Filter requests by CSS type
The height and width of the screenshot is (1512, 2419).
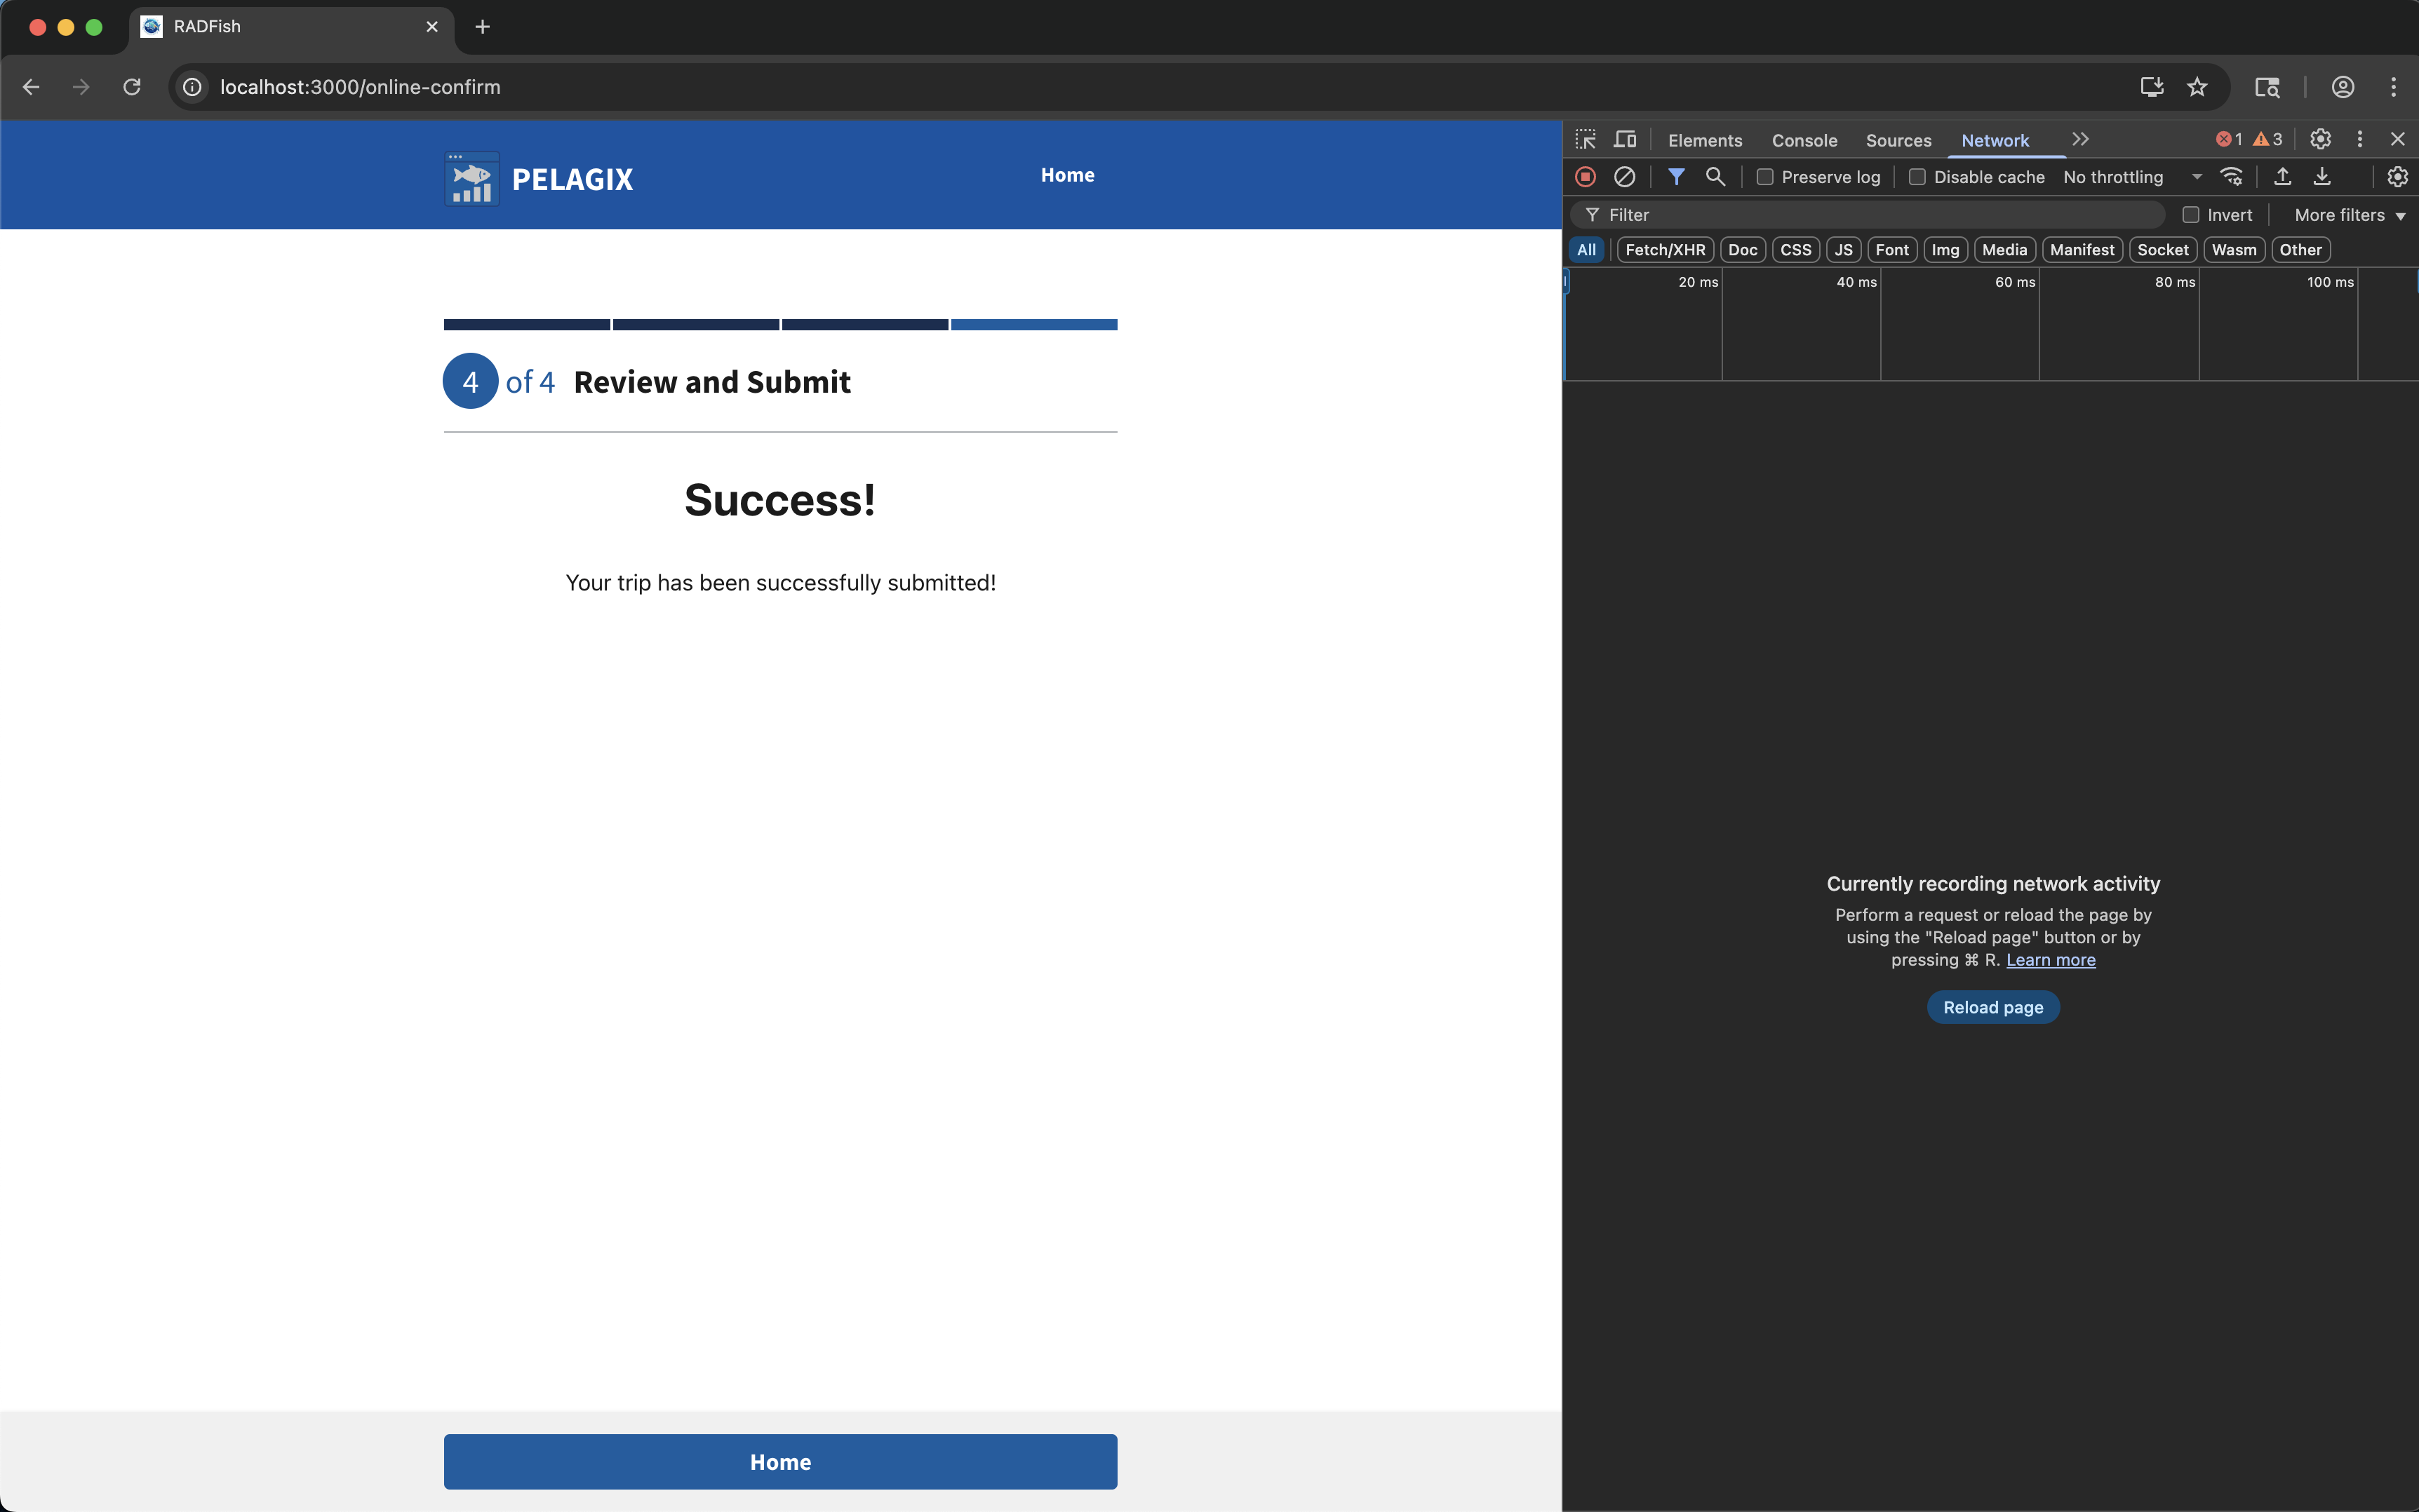tap(1796, 250)
